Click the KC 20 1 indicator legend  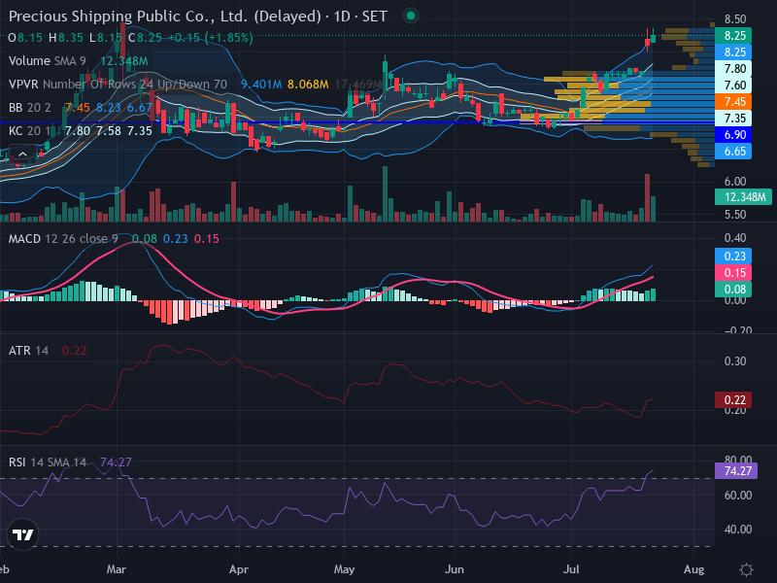click(x=32, y=131)
